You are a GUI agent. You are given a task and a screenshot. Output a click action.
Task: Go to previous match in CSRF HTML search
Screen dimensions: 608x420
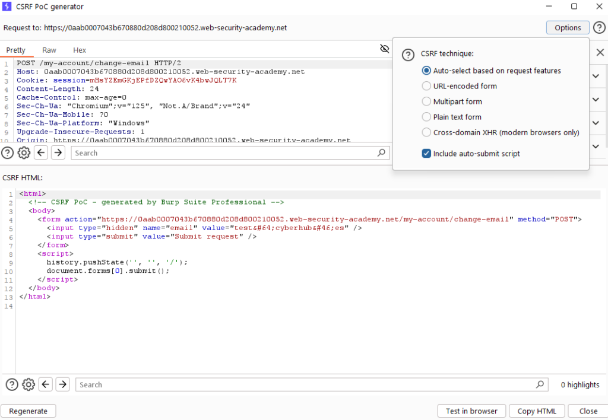(46, 384)
